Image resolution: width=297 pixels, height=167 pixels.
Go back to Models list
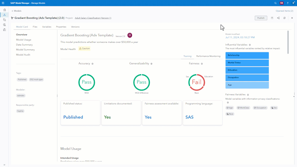(x=16, y=11)
